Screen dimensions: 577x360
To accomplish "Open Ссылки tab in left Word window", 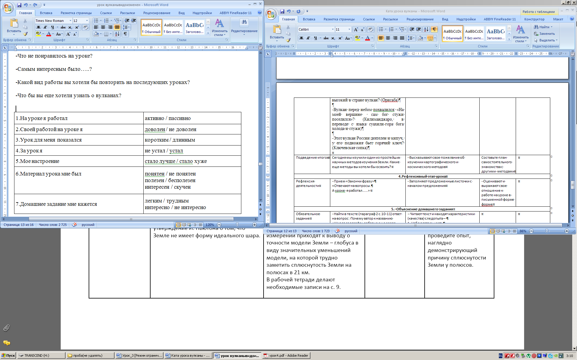I will click(106, 13).
